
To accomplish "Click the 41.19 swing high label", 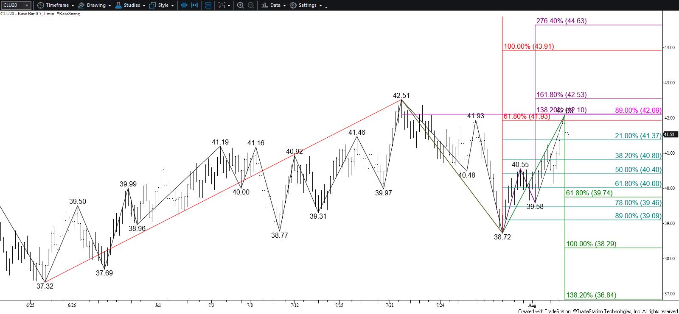I will pyautogui.click(x=221, y=142).
